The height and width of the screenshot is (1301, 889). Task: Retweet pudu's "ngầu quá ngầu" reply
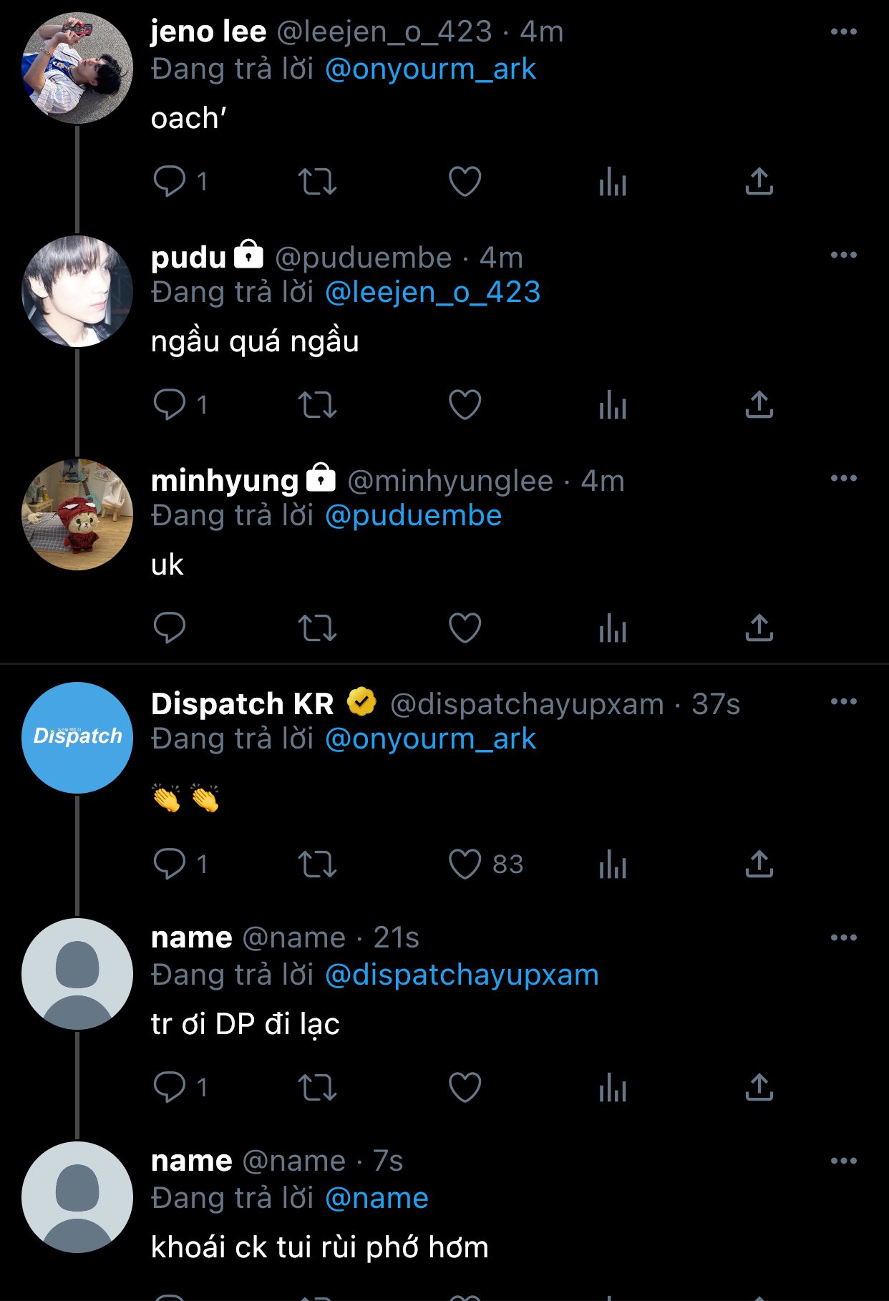pyautogui.click(x=317, y=404)
